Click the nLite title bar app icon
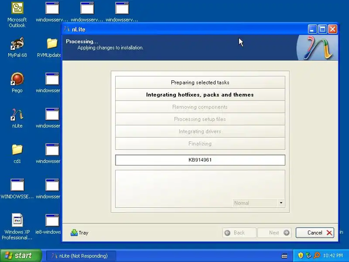Viewport: 349px width, 262px height. tap(67, 29)
